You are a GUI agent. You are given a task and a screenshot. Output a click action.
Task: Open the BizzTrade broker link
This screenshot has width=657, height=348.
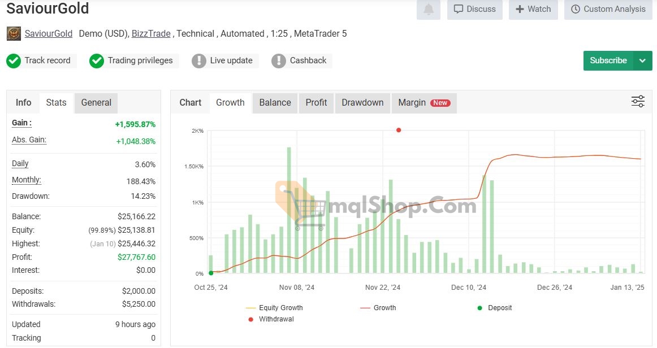coord(151,34)
